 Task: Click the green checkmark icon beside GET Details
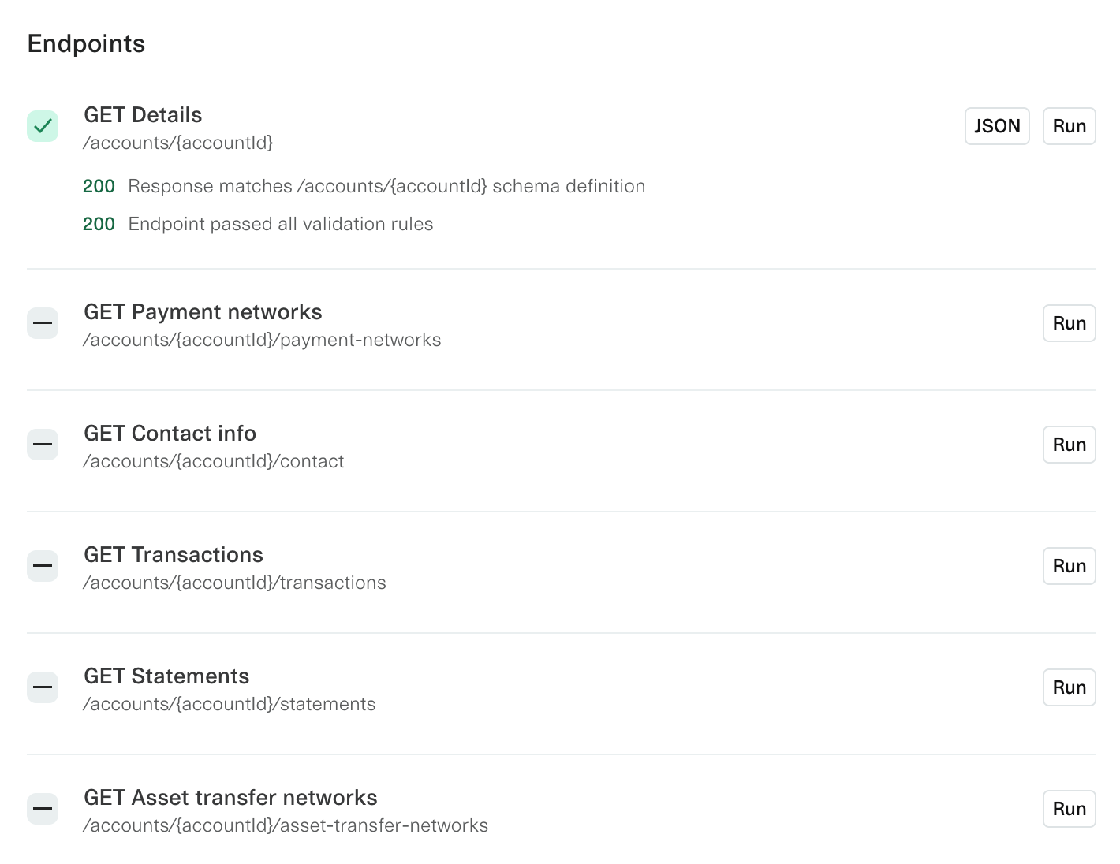point(43,126)
